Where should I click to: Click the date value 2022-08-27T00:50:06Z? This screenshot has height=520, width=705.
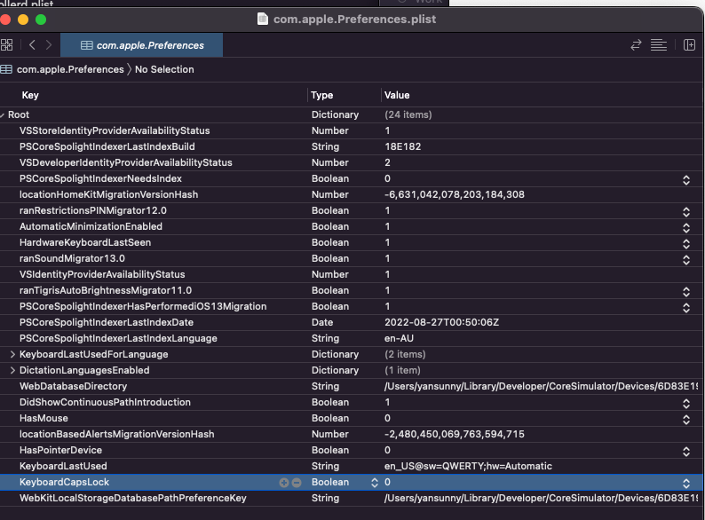(x=441, y=322)
